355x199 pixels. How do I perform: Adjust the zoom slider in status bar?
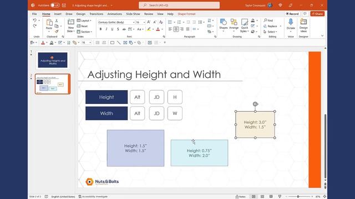pos(298,197)
